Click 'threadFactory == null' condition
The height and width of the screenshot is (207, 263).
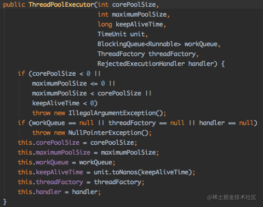pos(146,123)
